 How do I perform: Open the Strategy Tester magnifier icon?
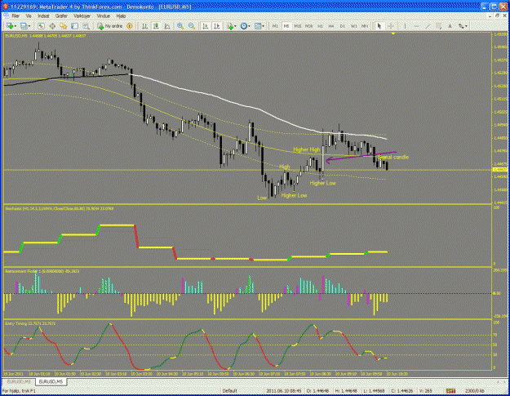pyautogui.click(x=86, y=26)
